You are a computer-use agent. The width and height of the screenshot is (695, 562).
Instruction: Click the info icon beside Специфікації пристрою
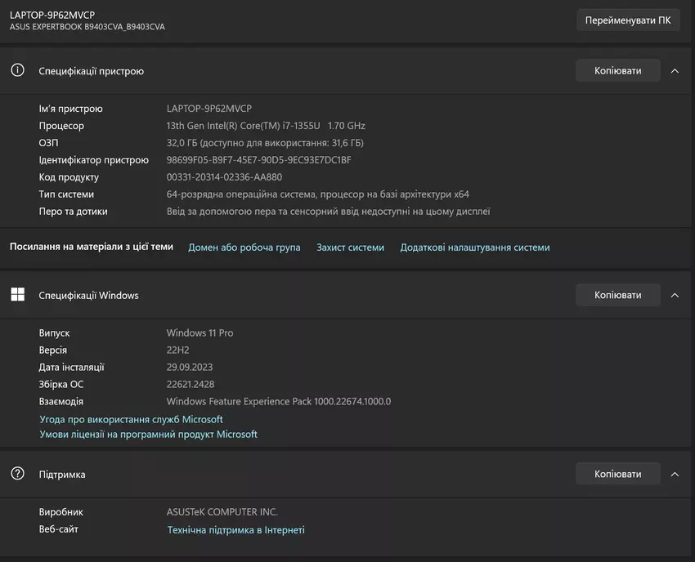tap(17, 70)
